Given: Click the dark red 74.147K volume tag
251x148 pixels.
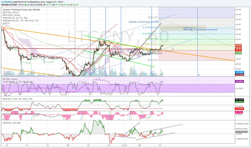Looking at the screenshot, I should click(239, 75).
